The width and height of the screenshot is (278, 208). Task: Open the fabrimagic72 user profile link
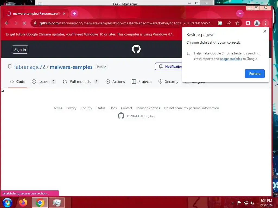click(x=30, y=67)
